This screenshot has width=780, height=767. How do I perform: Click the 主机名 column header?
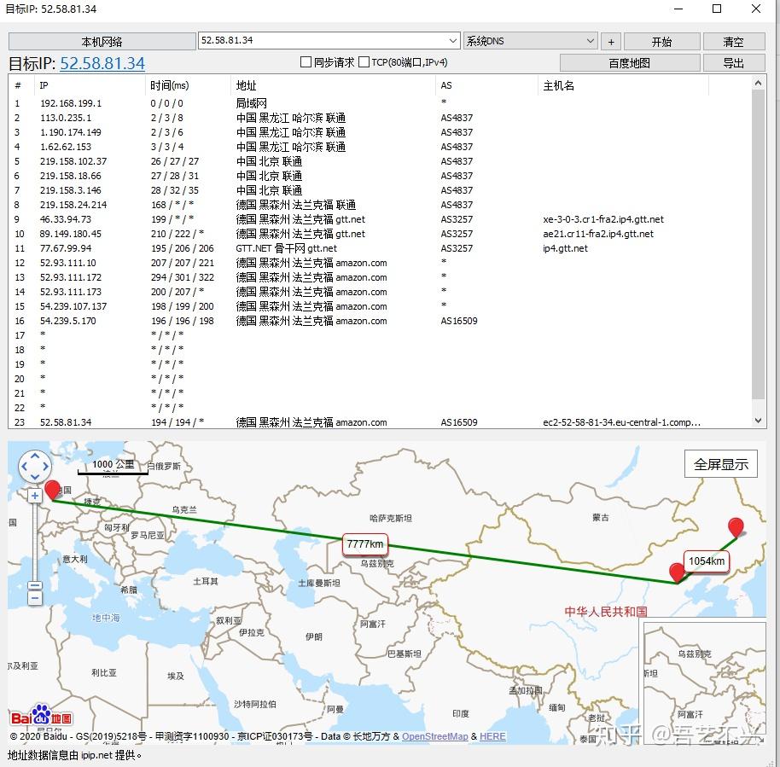click(x=623, y=85)
